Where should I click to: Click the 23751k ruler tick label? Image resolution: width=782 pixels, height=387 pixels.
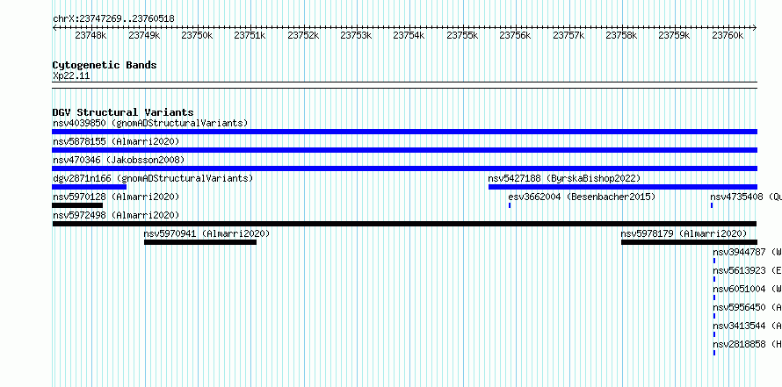point(250,35)
